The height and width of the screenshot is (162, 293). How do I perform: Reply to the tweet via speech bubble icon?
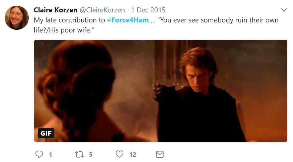(39, 154)
